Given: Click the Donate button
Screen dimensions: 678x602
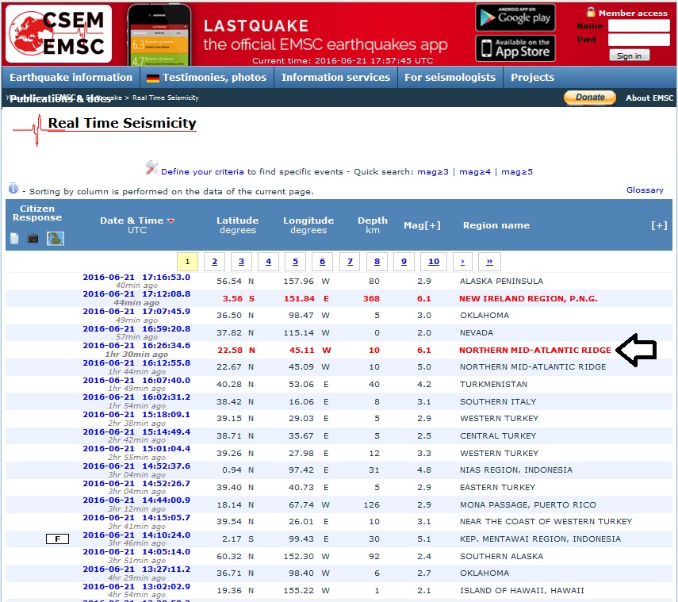Looking at the screenshot, I should pos(589,98).
